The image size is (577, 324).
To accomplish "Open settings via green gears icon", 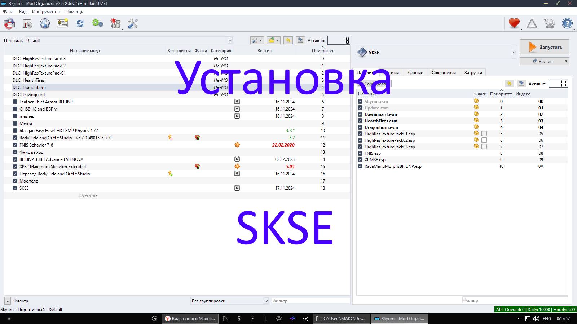I will tap(97, 24).
